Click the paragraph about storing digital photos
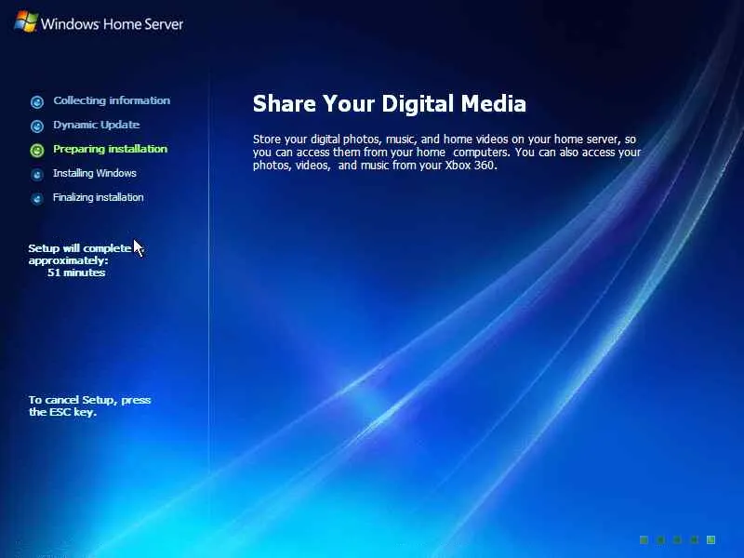 (446, 153)
